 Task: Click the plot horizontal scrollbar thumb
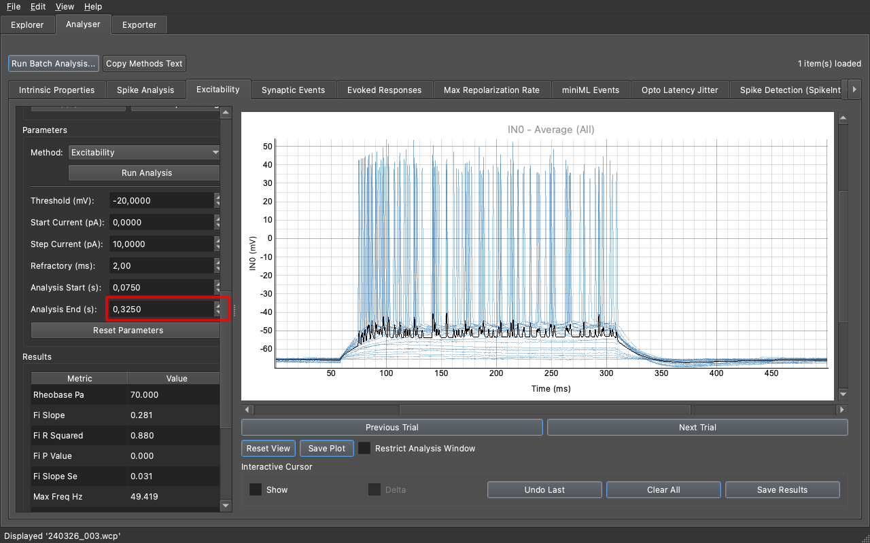[x=545, y=410]
